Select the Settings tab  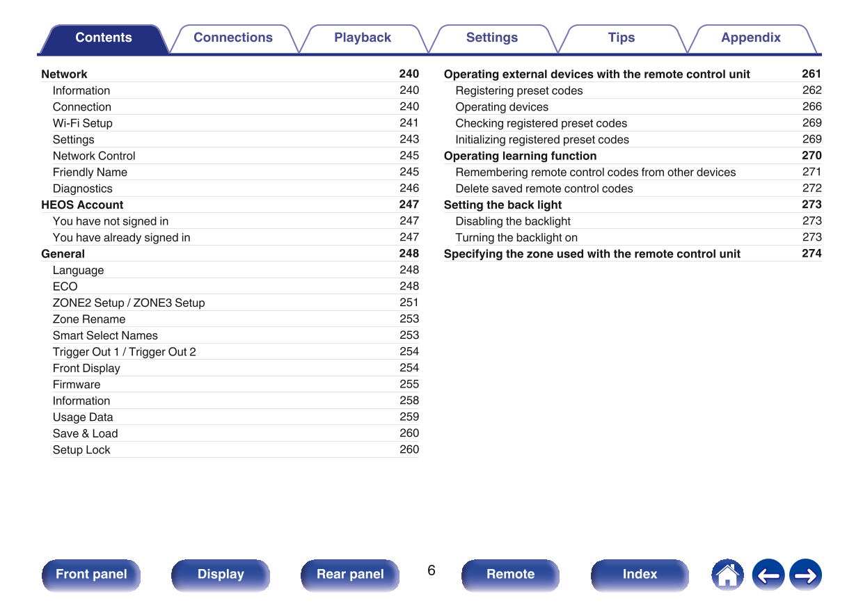coord(492,38)
